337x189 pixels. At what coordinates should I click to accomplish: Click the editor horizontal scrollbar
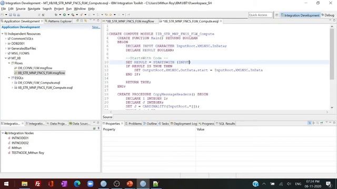pyautogui.click(x=219, y=112)
